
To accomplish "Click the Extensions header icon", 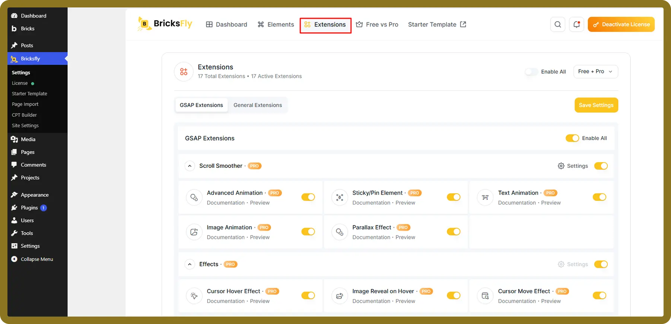I will click(184, 71).
